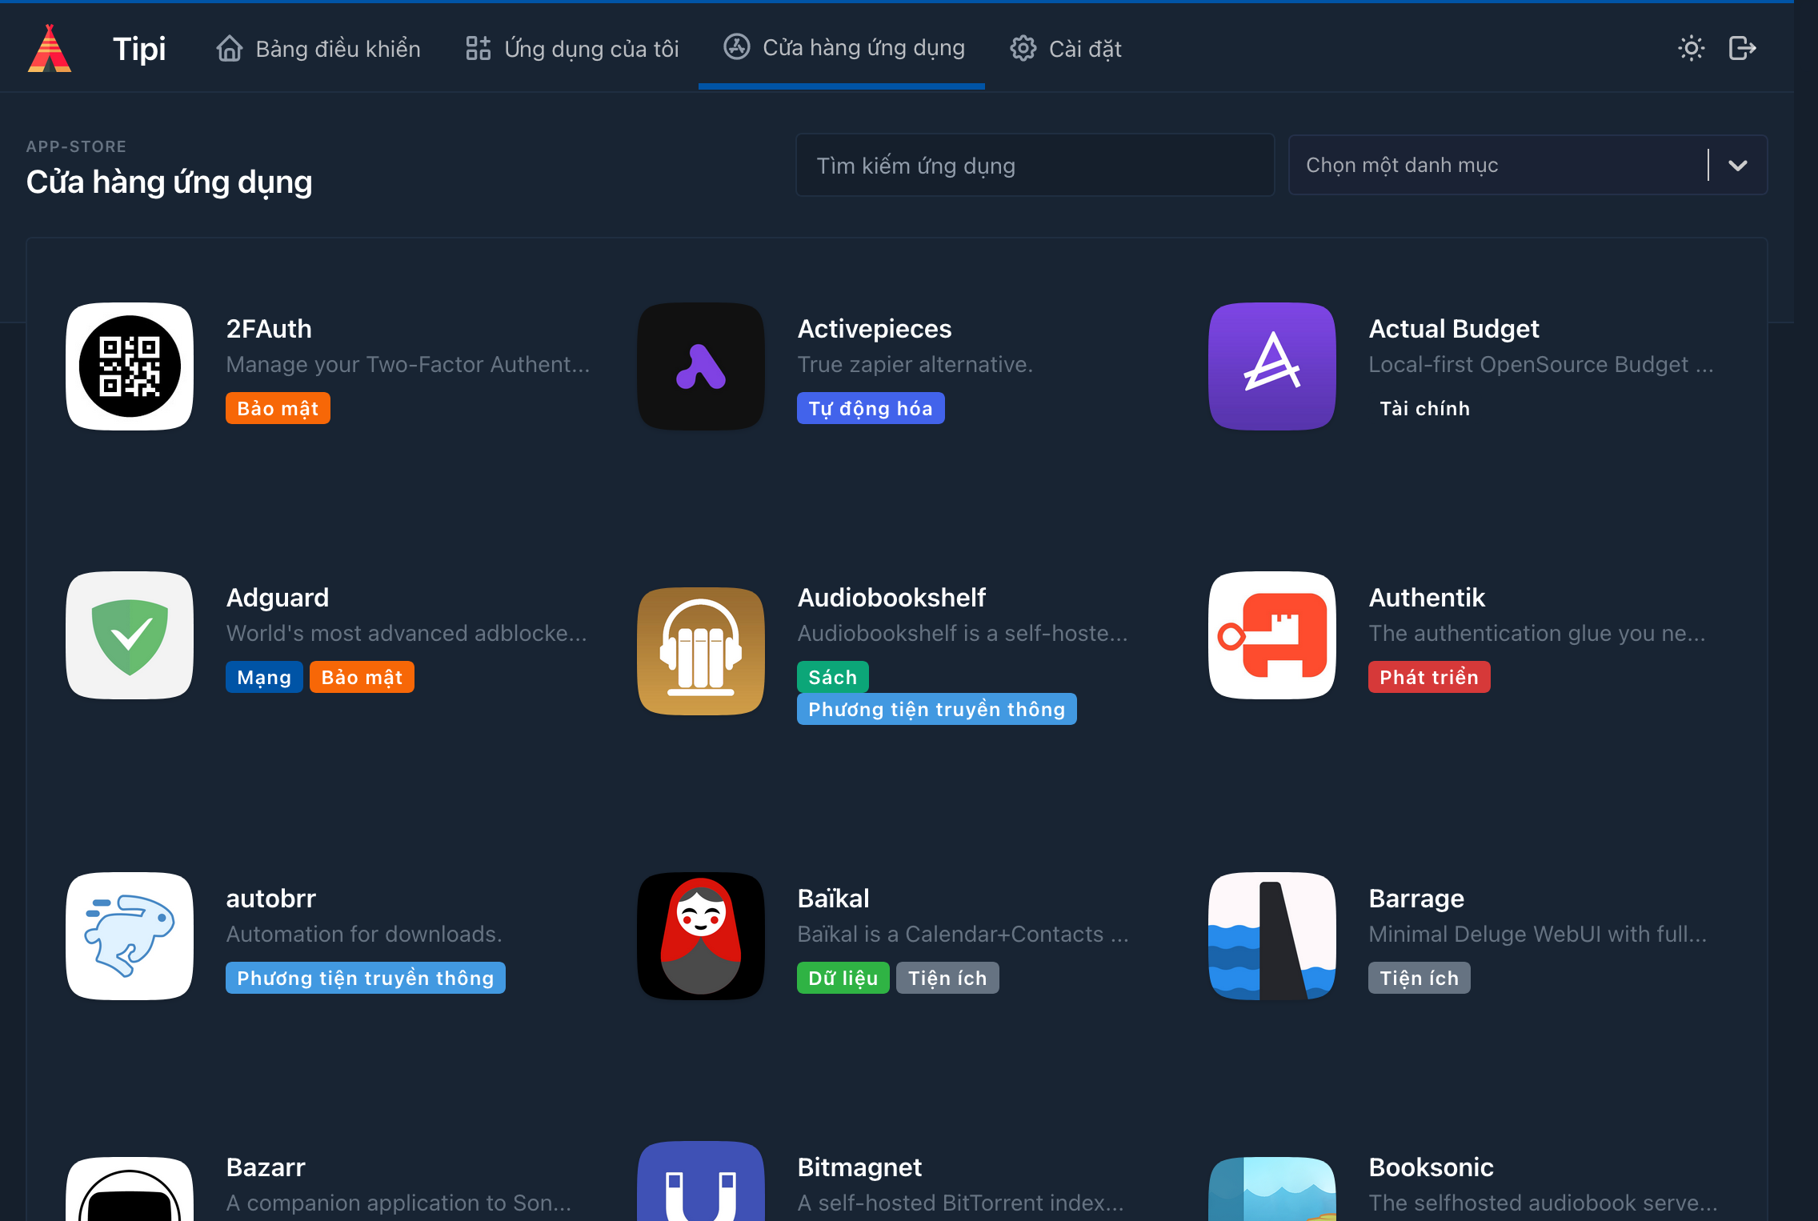
Task: Open the Activepieces app icon
Action: pyautogui.click(x=701, y=366)
